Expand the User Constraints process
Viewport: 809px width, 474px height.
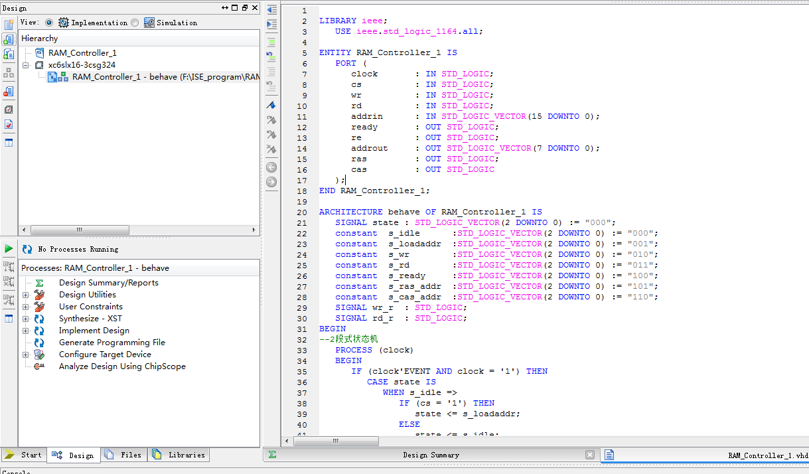[x=26, y=307]
